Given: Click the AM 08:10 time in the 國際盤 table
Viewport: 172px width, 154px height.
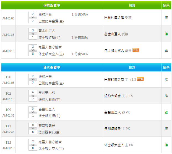Looking at the screenshot, I should [x=8, y=51].
